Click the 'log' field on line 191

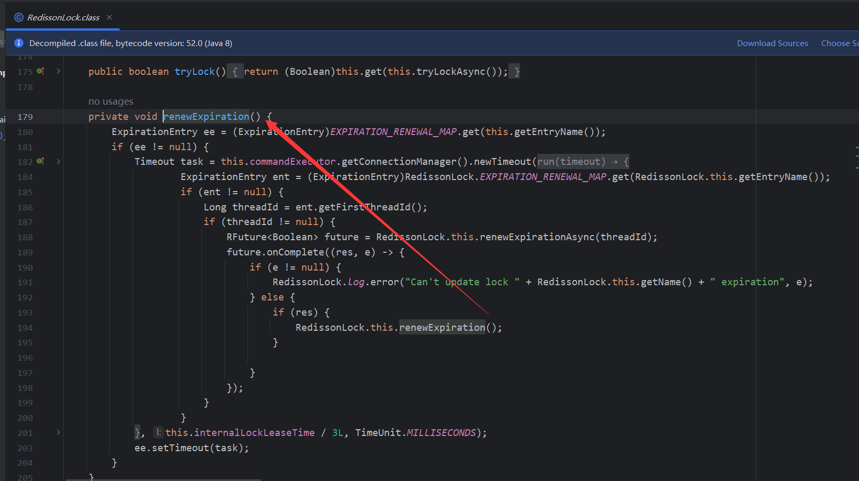pos(356,282)
